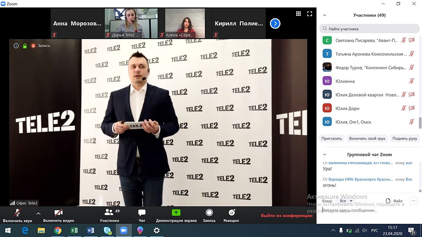The width and height of the screenshot is (422, 237).
Task: Switch РУС keyboard language indicator
Action: click(x=375, y=230)
